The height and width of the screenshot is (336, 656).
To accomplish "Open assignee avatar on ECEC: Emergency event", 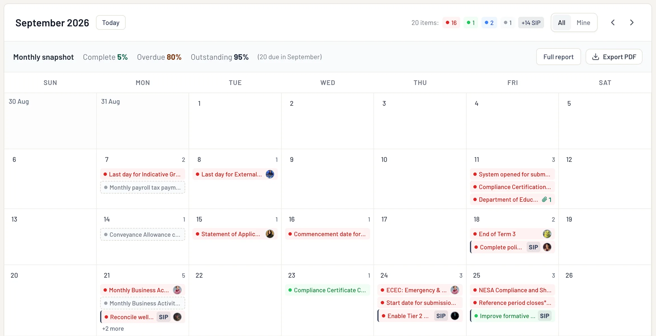I will coord(455,290).
